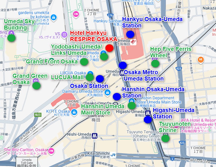Click the orange restaurant pin icon
This screenshot has width=216, height=167.
(x=201, y=60)
